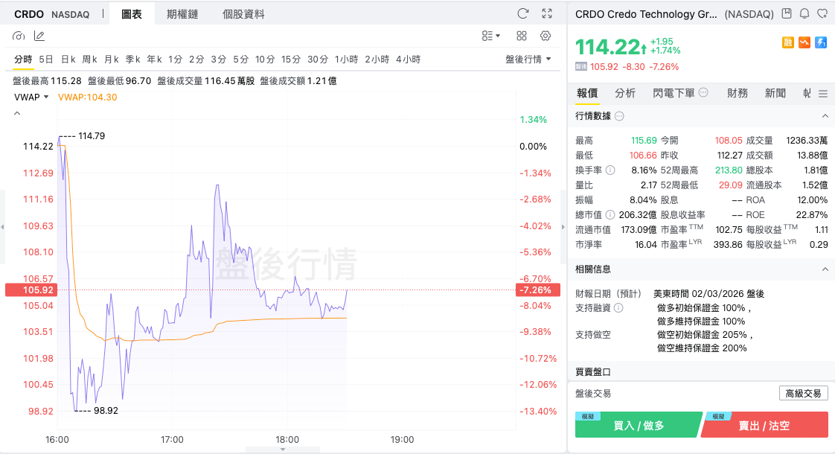Click the 52周最高 value 213.80
Screen dimensions: 835x454
click(729, 170)
